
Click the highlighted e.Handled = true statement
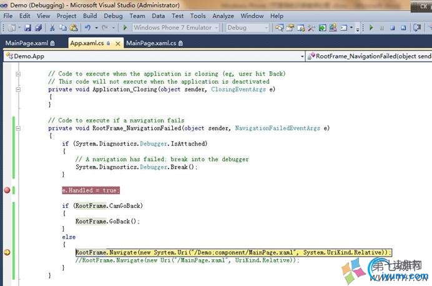pyautogui.click(x=91, y=190)
